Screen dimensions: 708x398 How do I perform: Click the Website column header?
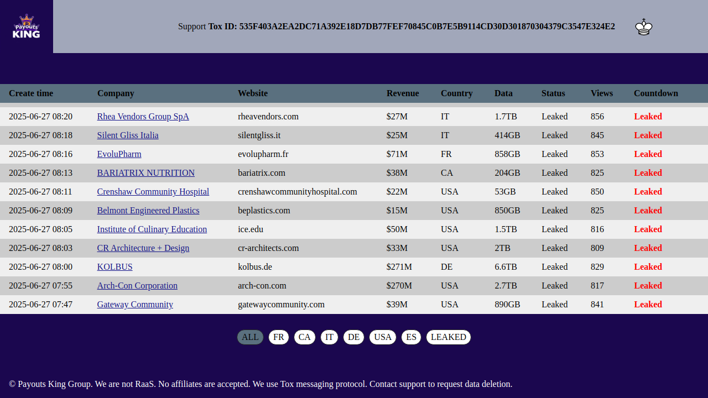(253, 93)
